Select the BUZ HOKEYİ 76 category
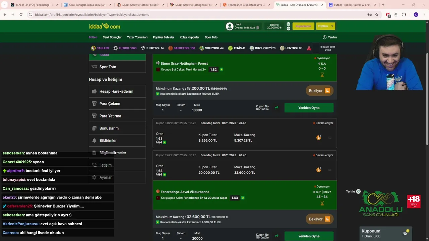Screen dimensions: 429x241 coord(262,48)
